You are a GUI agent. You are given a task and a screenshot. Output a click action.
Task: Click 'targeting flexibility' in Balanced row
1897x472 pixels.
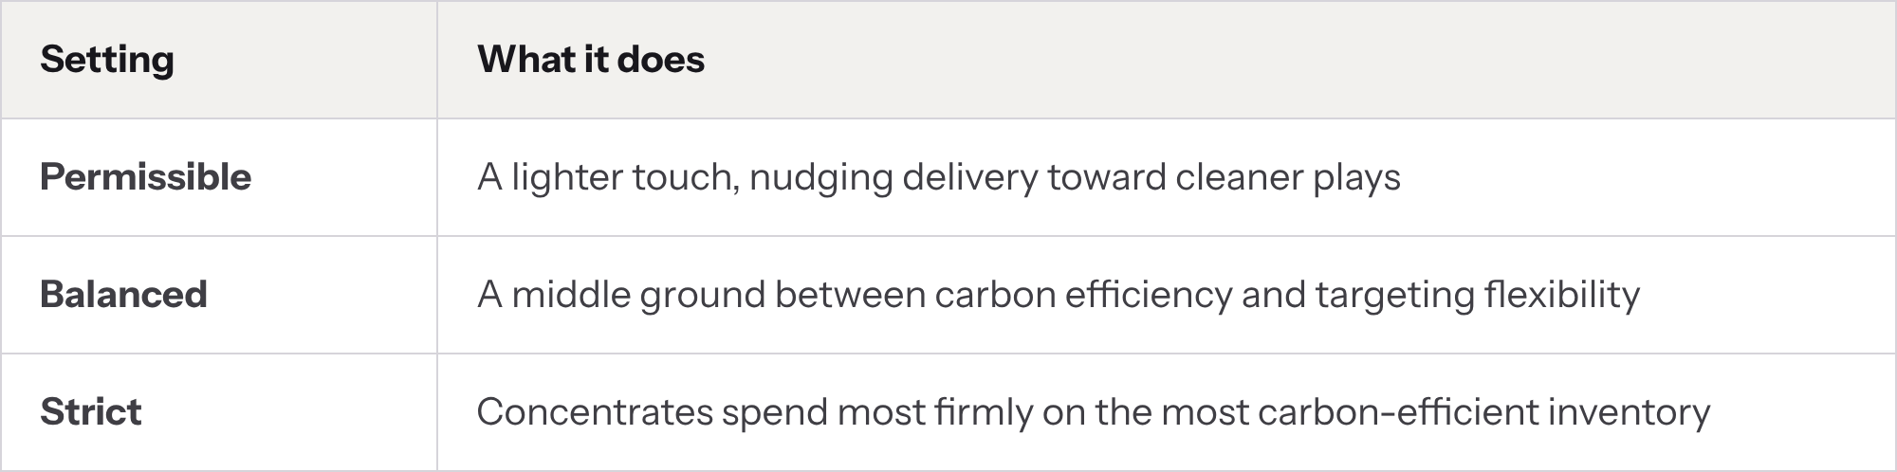pos(1478,296)
